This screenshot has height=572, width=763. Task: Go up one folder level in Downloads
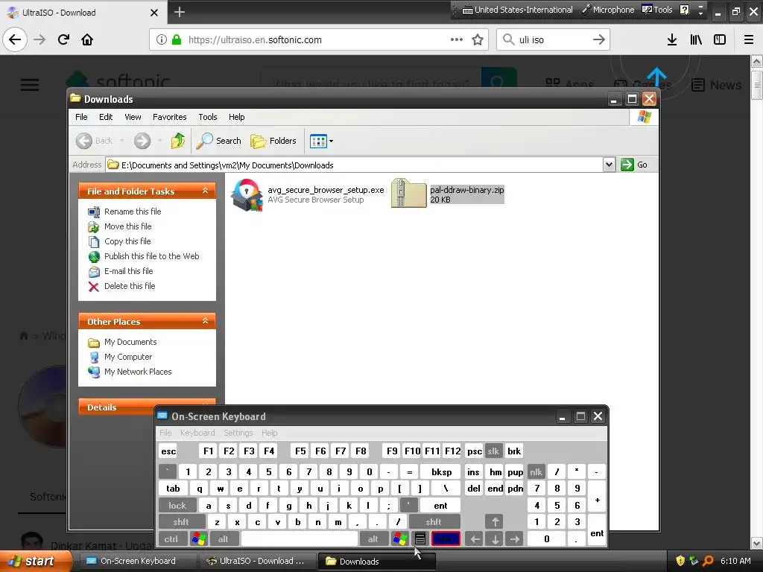tap(178, 141)
